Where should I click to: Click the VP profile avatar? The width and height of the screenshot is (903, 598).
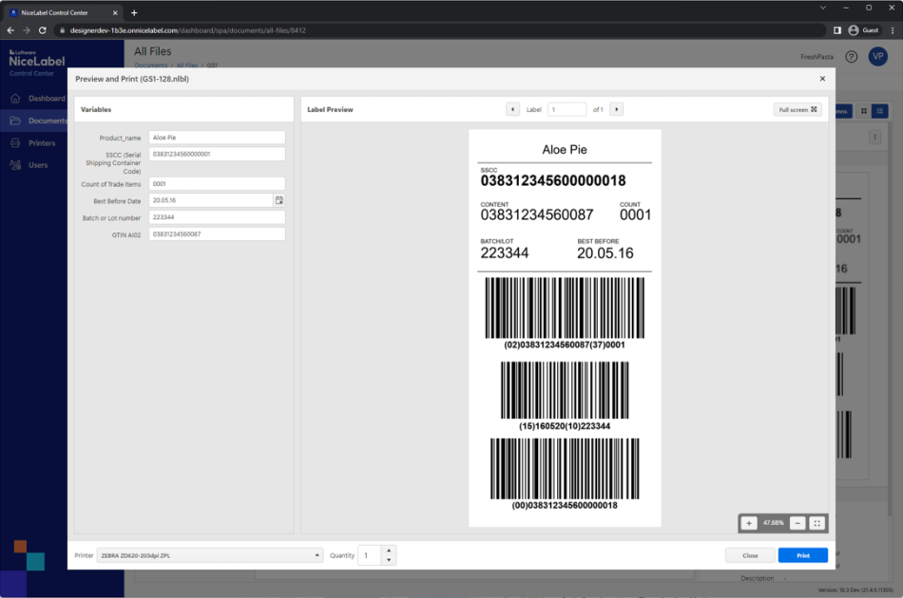[877, 57]
